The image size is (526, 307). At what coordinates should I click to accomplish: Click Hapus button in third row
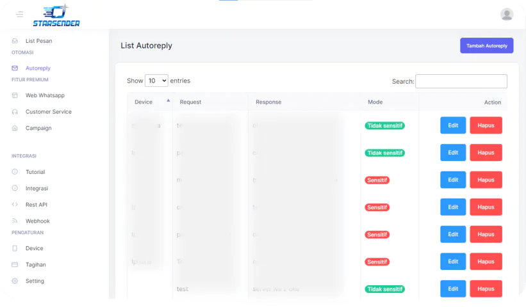[486, 180]
